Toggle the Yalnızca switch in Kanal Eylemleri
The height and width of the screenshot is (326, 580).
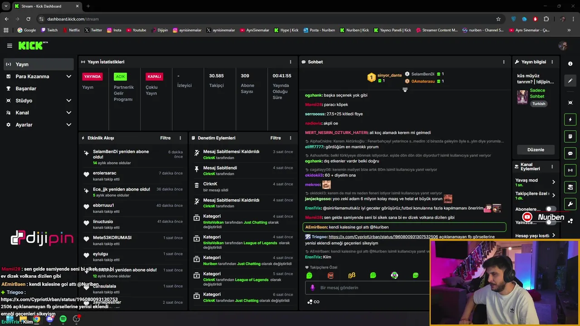[551, 222]
